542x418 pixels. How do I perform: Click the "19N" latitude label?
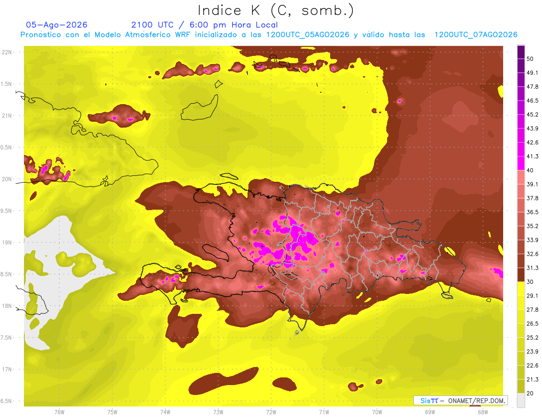click(7, 242)
